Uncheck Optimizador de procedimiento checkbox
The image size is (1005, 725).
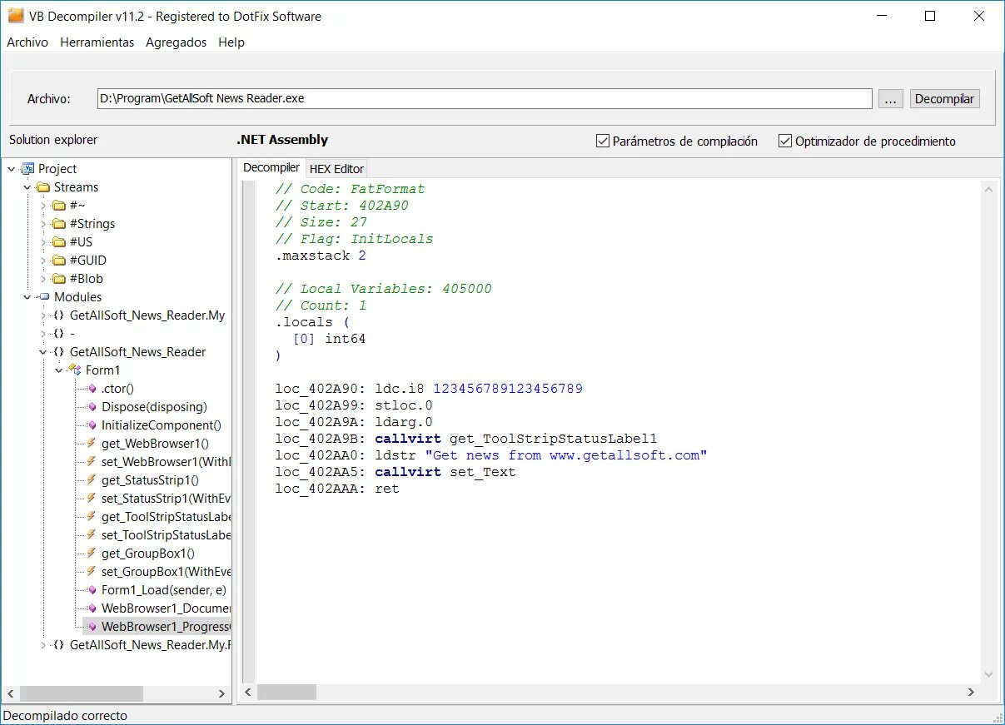[784, 142]
